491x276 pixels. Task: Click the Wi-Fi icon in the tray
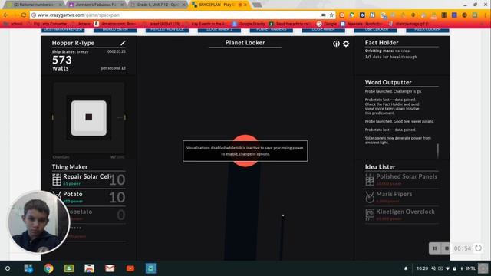coord(447,268)
